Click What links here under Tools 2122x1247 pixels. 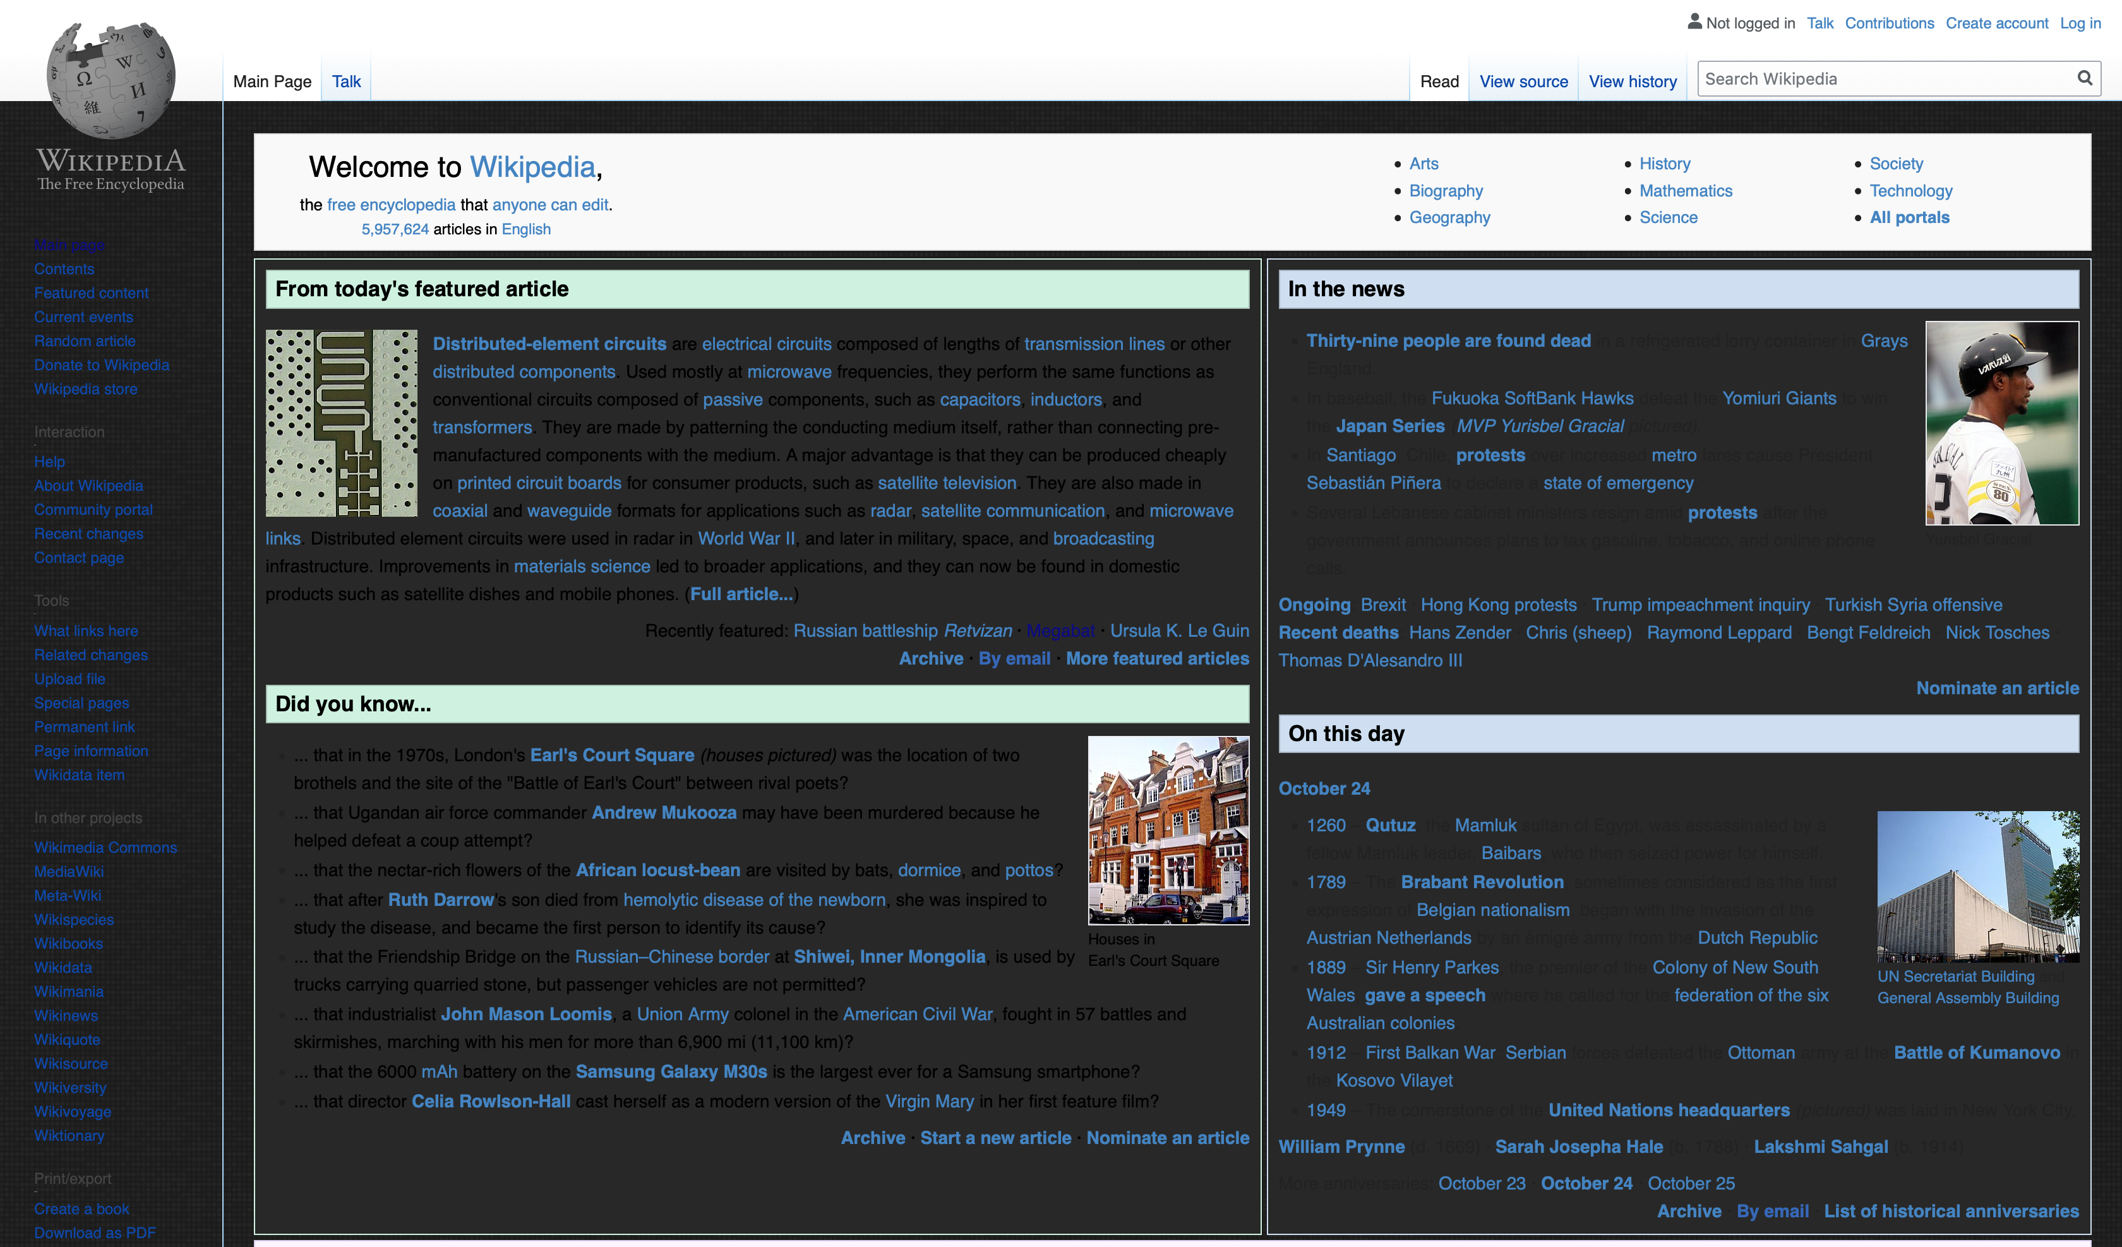pos(86,630)
